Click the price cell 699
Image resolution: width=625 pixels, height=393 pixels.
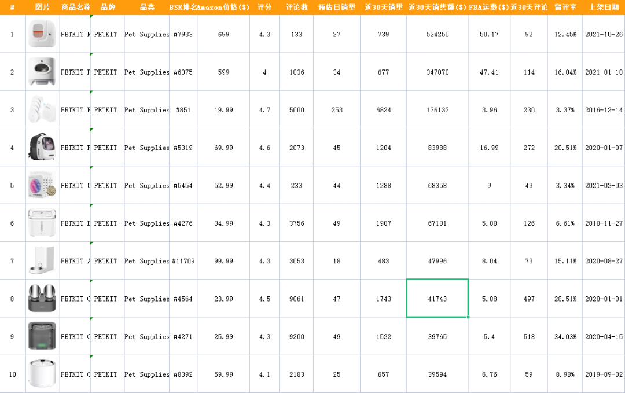[223, 34]
